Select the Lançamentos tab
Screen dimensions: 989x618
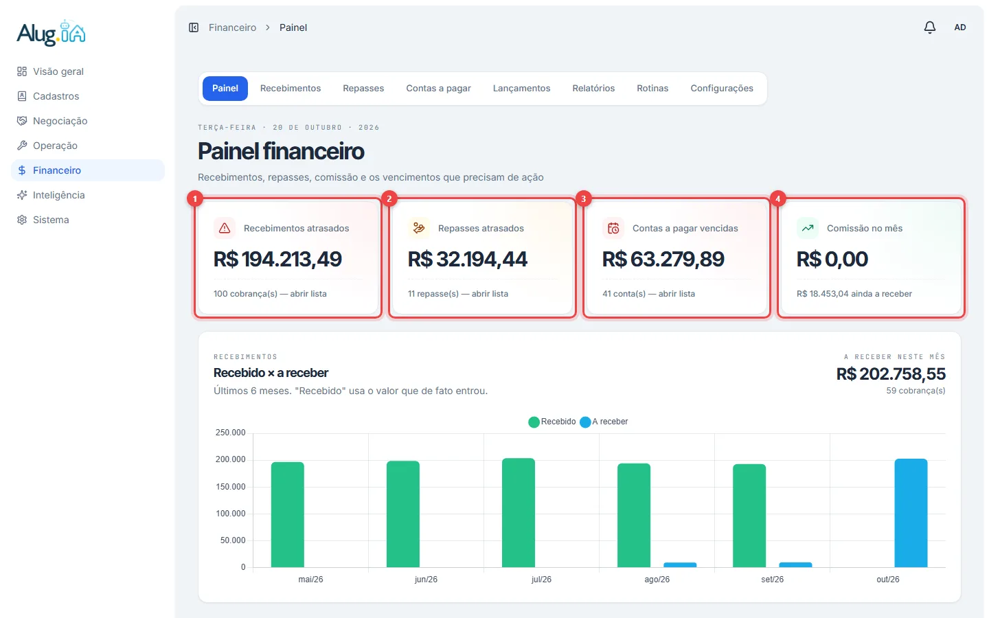tap(521, 89)
